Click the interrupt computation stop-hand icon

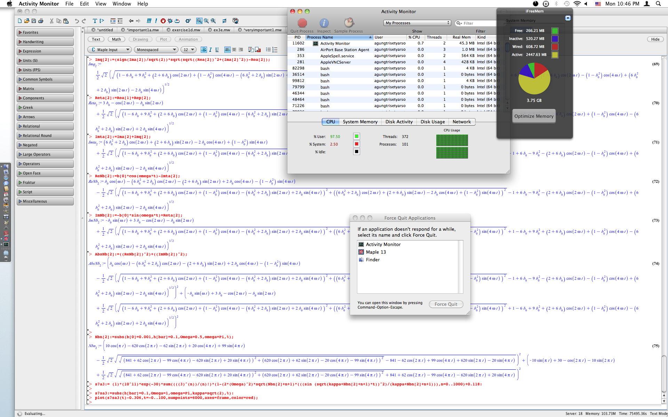(163, 21)
